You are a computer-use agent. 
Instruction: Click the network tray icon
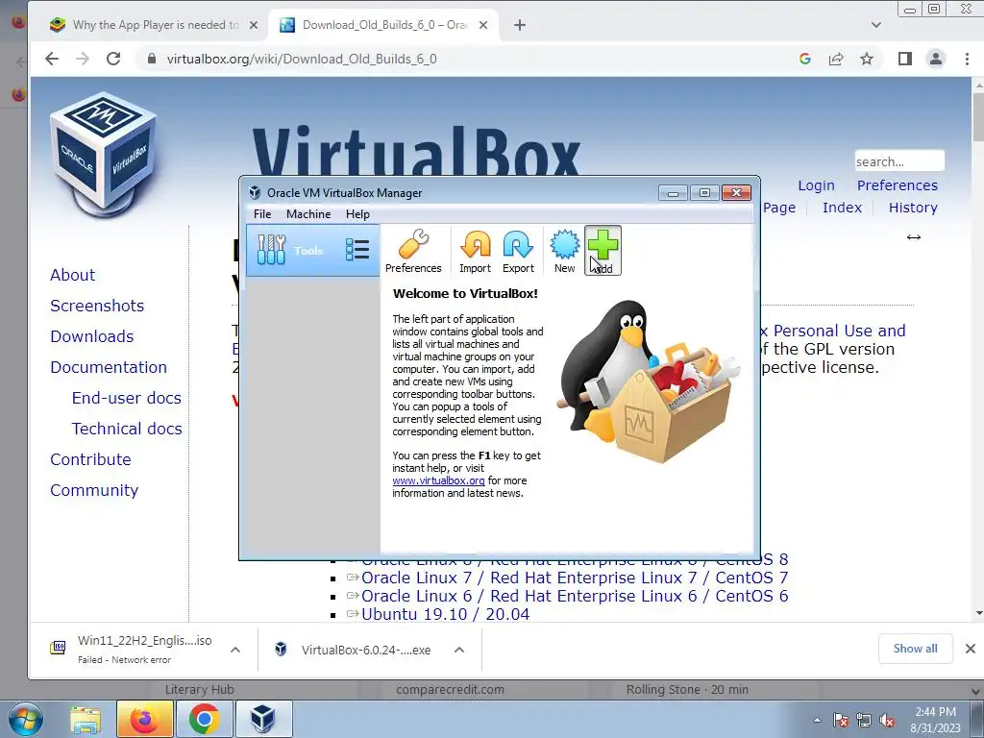tap(864, 721)
